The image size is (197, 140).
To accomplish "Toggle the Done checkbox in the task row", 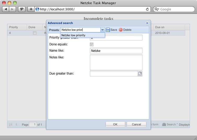I will 34,33.
